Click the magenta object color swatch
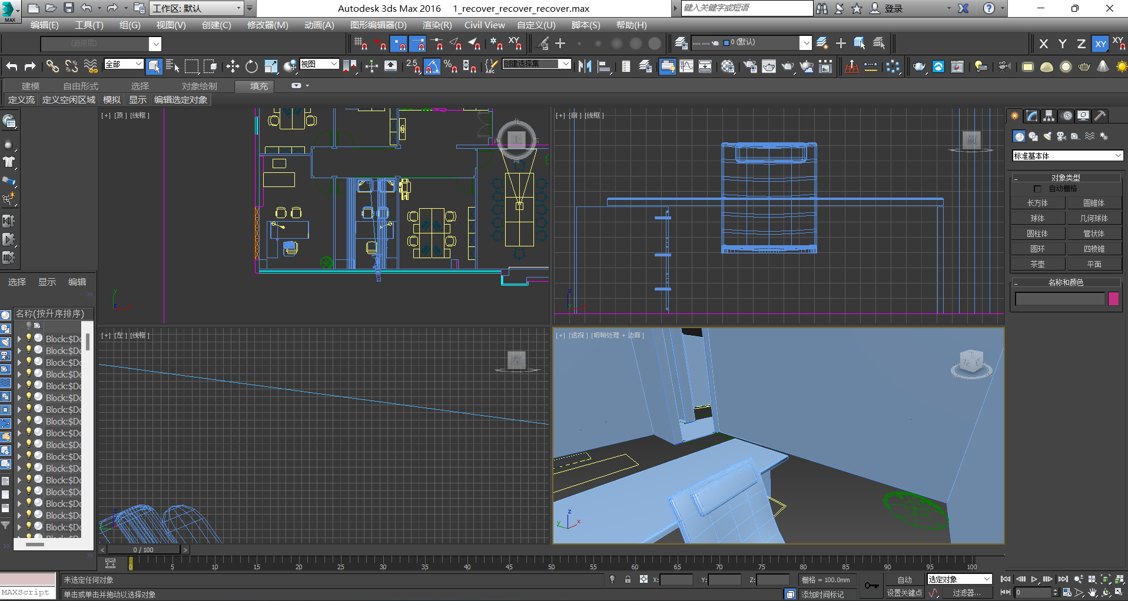 coord(1113,299)
